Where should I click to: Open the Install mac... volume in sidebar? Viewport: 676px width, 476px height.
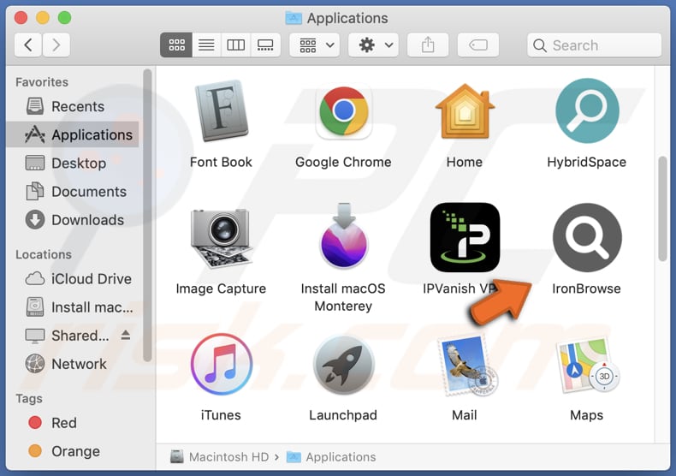point(73,307)
